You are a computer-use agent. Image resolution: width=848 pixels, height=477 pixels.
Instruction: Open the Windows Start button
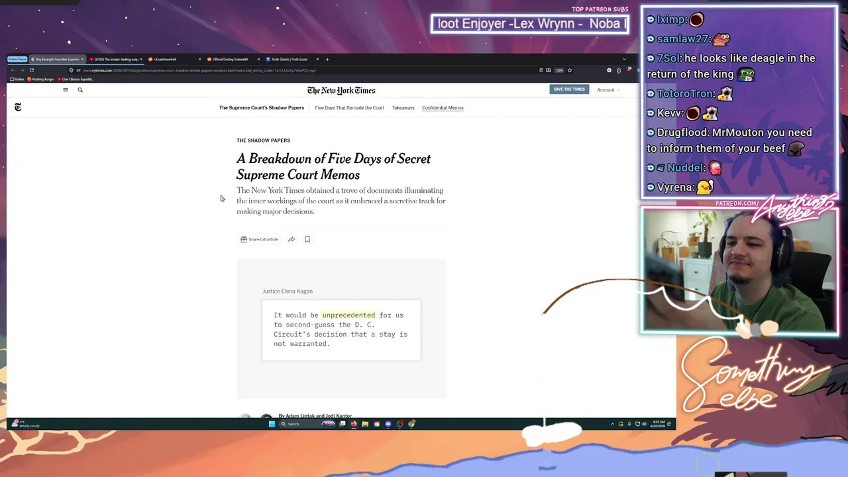coord(272,424)
